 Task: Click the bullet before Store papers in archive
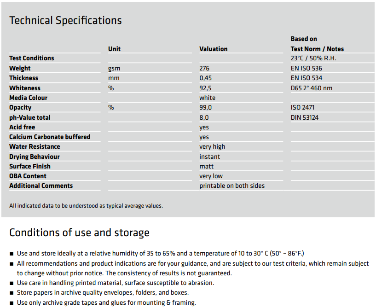pos(12,293)
